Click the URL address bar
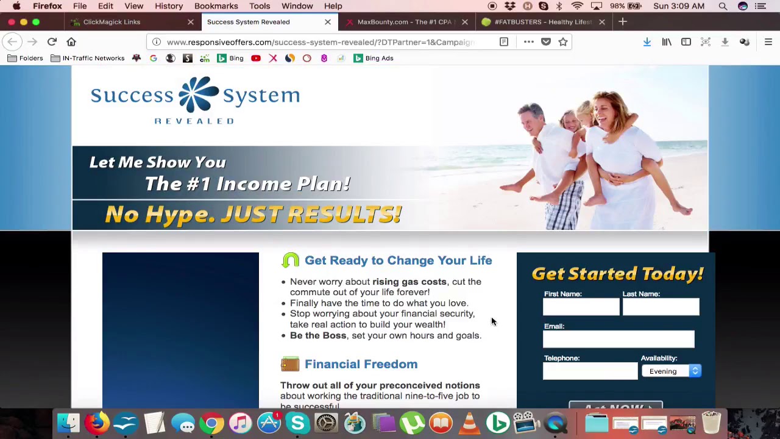Image resolution: width=780 pixels, height=439 pixels. click(320, 42)
